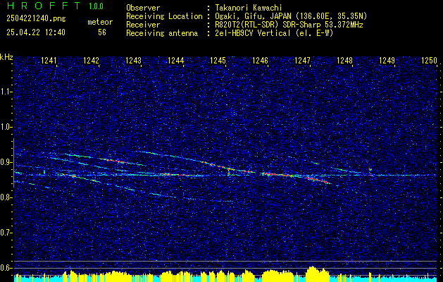Click the 1246 time marker
The image size is (443, 282).
(x=260, y=61)
